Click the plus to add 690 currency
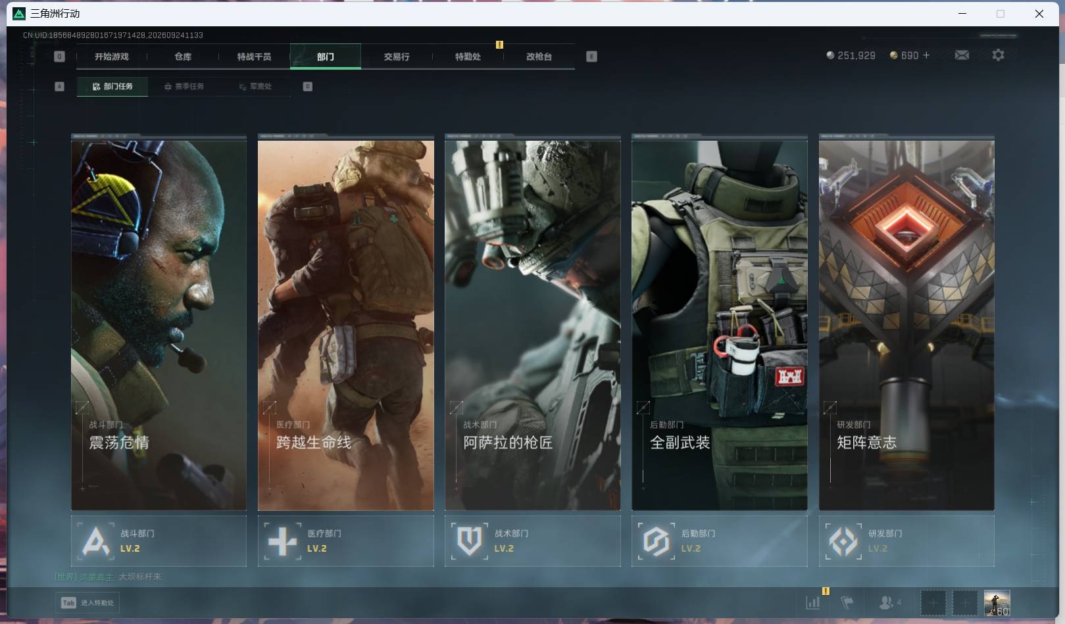1065x624 pixels. point(926,55)
